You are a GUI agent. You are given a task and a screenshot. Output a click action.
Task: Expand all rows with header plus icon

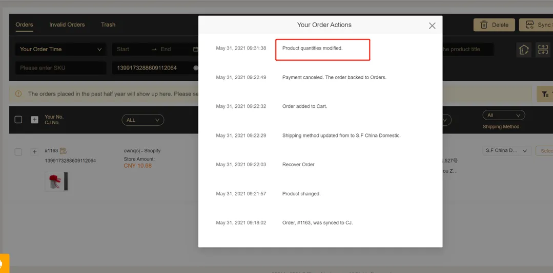(x=34, y=120)
